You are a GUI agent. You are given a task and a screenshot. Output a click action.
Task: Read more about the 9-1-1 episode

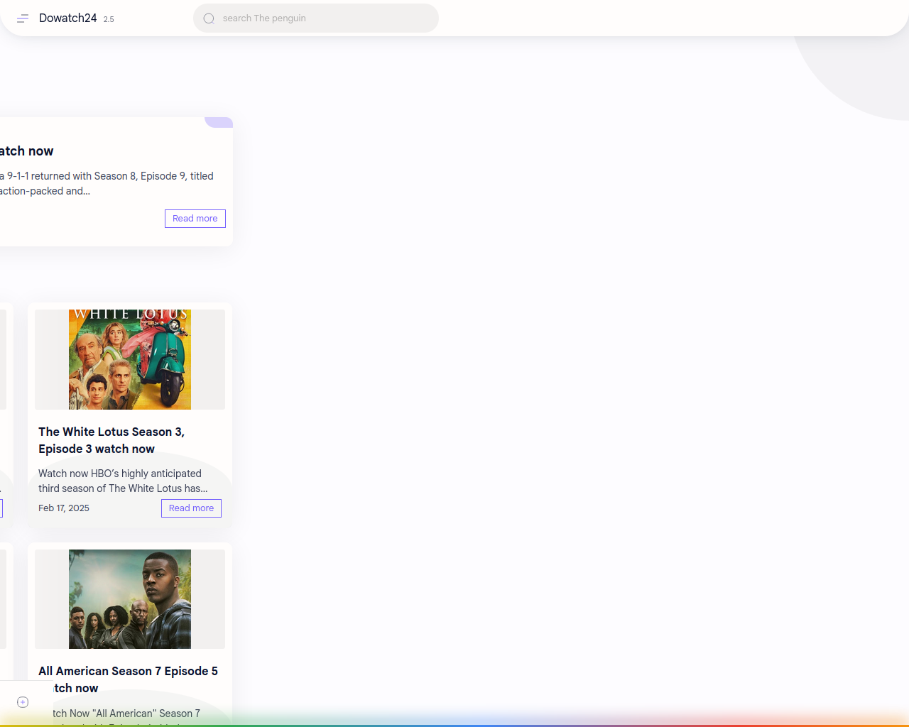pos(195,219)
